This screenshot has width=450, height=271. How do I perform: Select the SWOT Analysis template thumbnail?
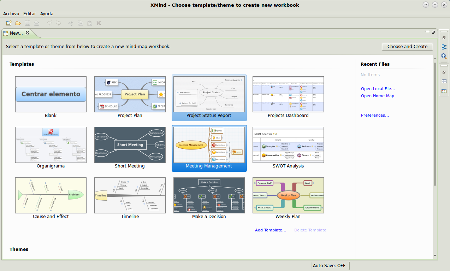point(288,145)
